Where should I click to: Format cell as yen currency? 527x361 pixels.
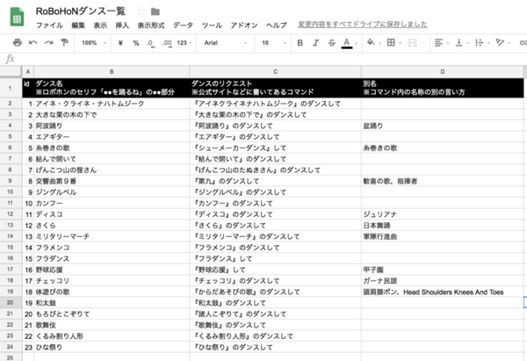(121, 41)
